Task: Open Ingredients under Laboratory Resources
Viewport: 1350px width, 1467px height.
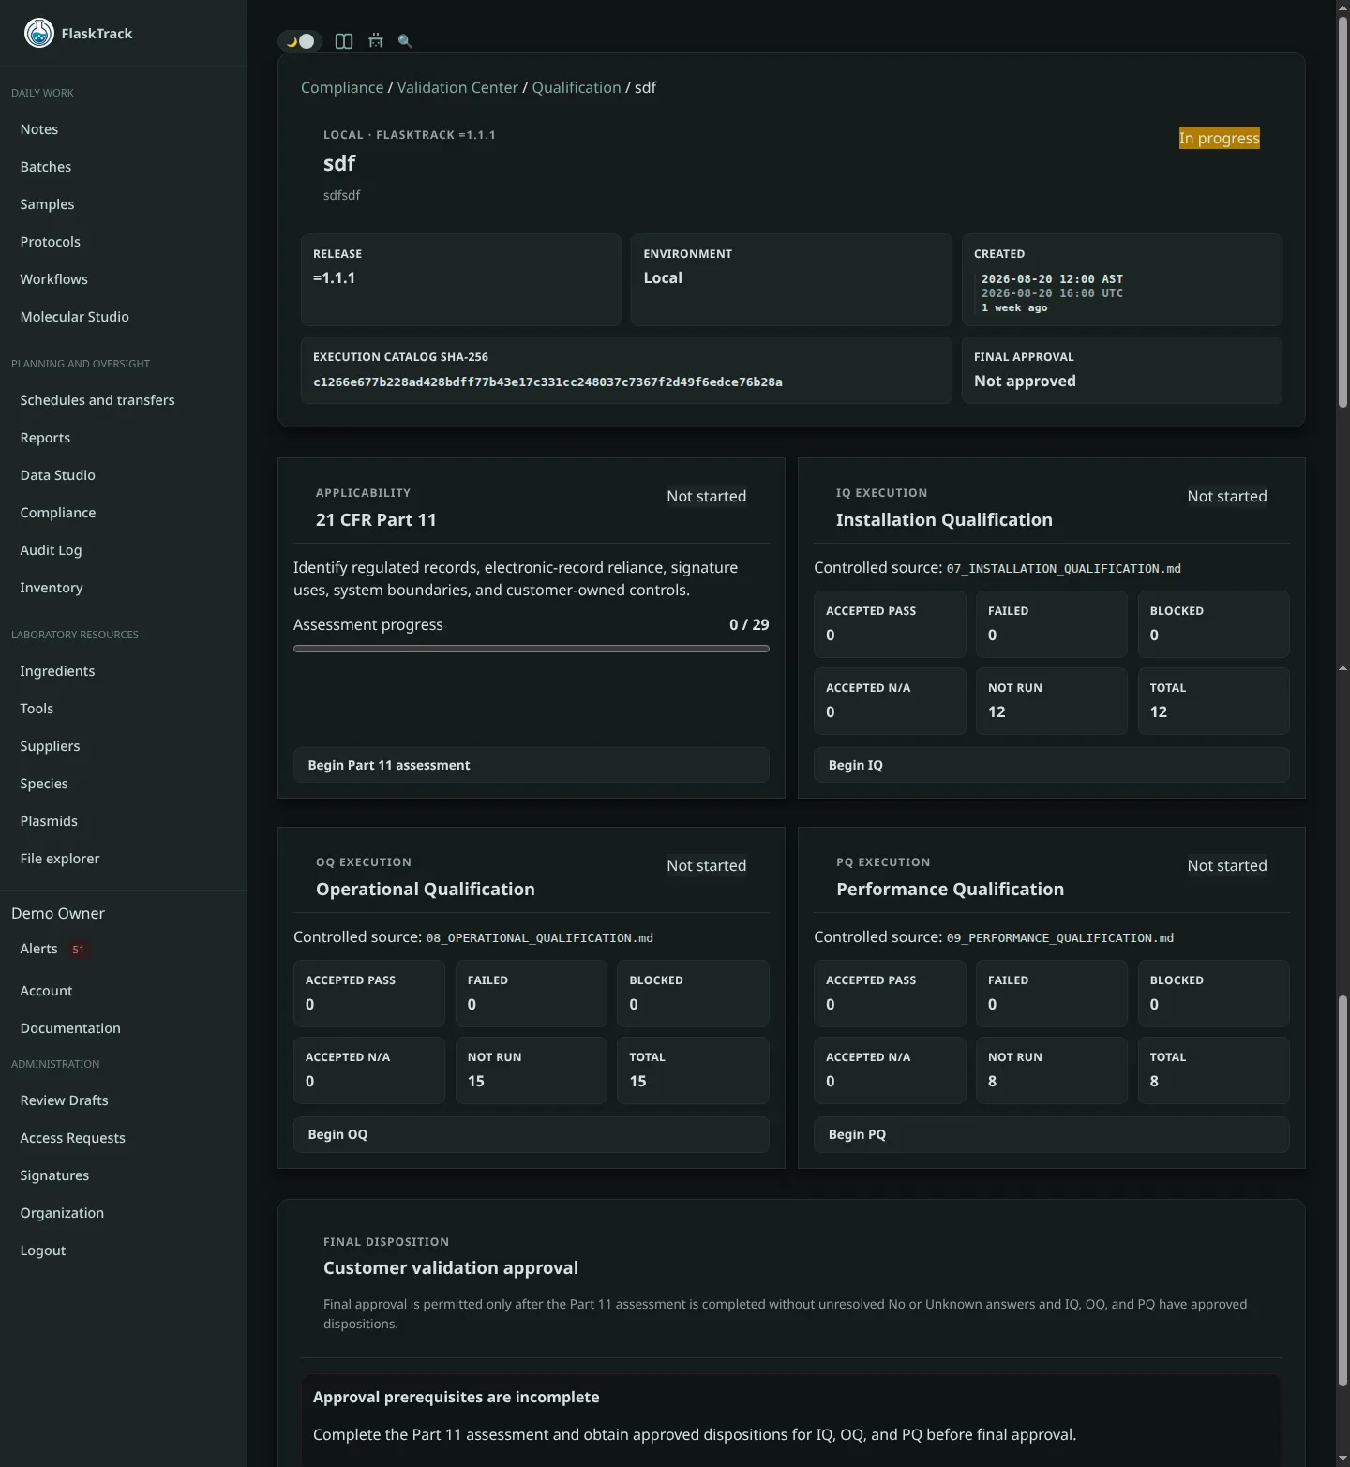Action: point(57,671)
